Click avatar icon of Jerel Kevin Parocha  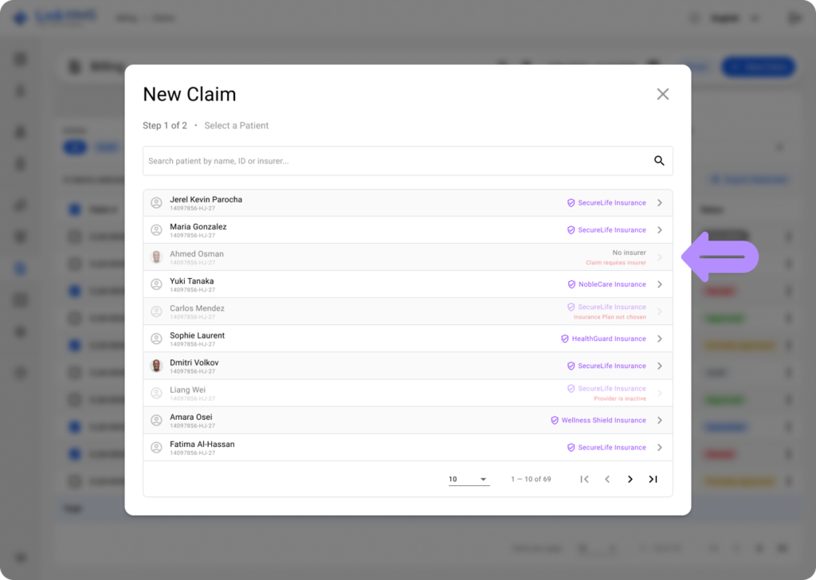pos(156,203)
